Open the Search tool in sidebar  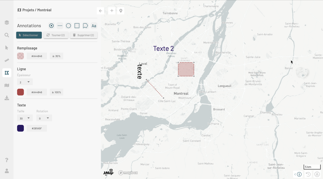pos(7,35)
